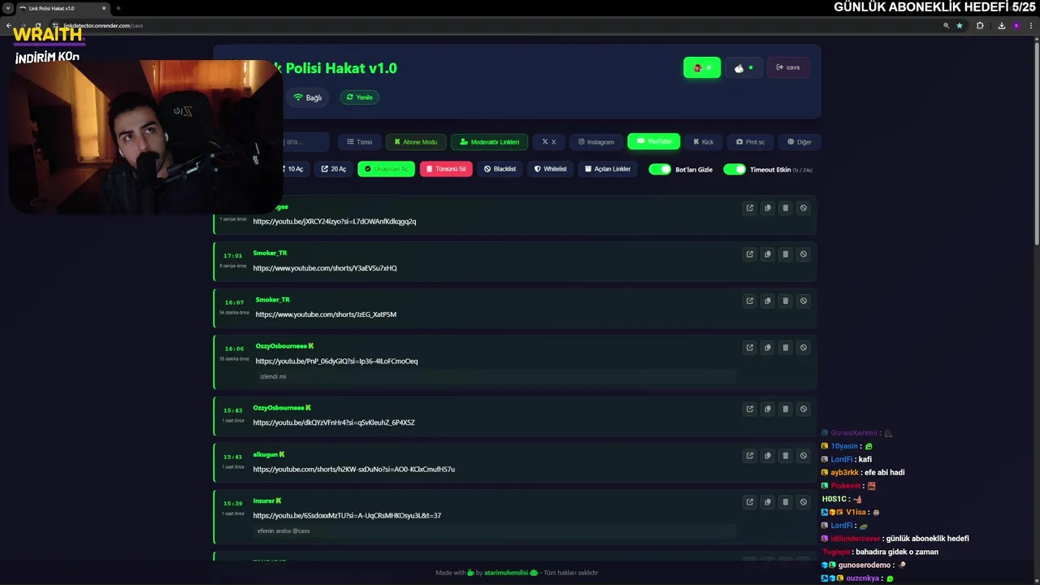1040x585 pixels.
Task: Block the alkugun link entry
Action: pyautogui.click(x=804, y=456)
